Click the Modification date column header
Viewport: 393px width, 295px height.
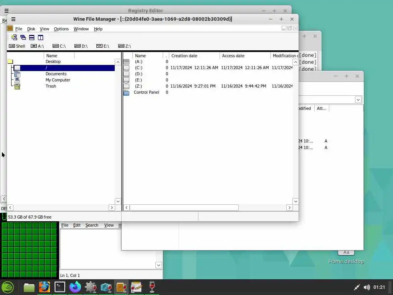click(x=284, y=56)
